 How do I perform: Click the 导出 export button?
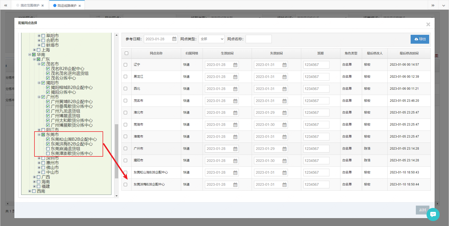(x=420, y=39)
